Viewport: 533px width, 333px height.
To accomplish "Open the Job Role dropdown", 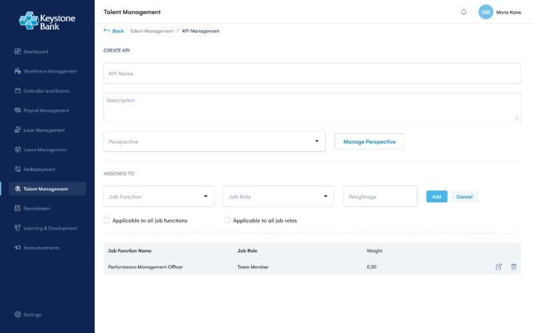I will point(278,196).
